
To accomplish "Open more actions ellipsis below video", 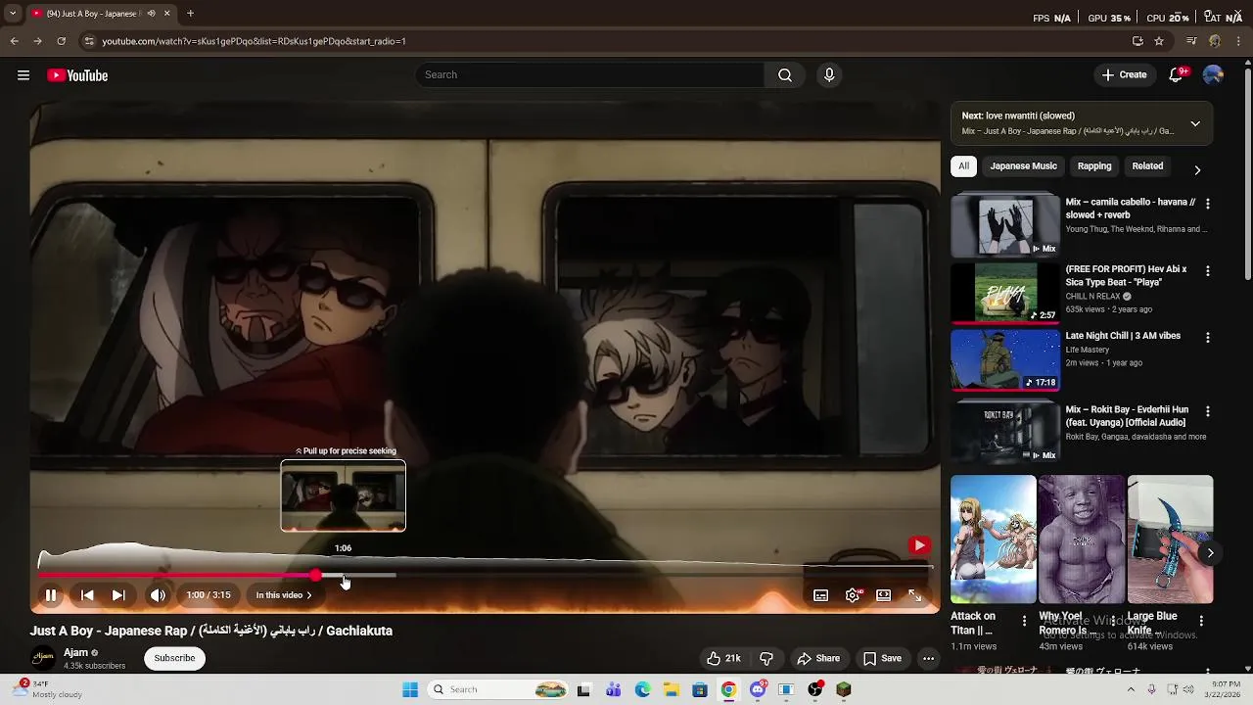I will pyautogui.click(x=928, y=658).
